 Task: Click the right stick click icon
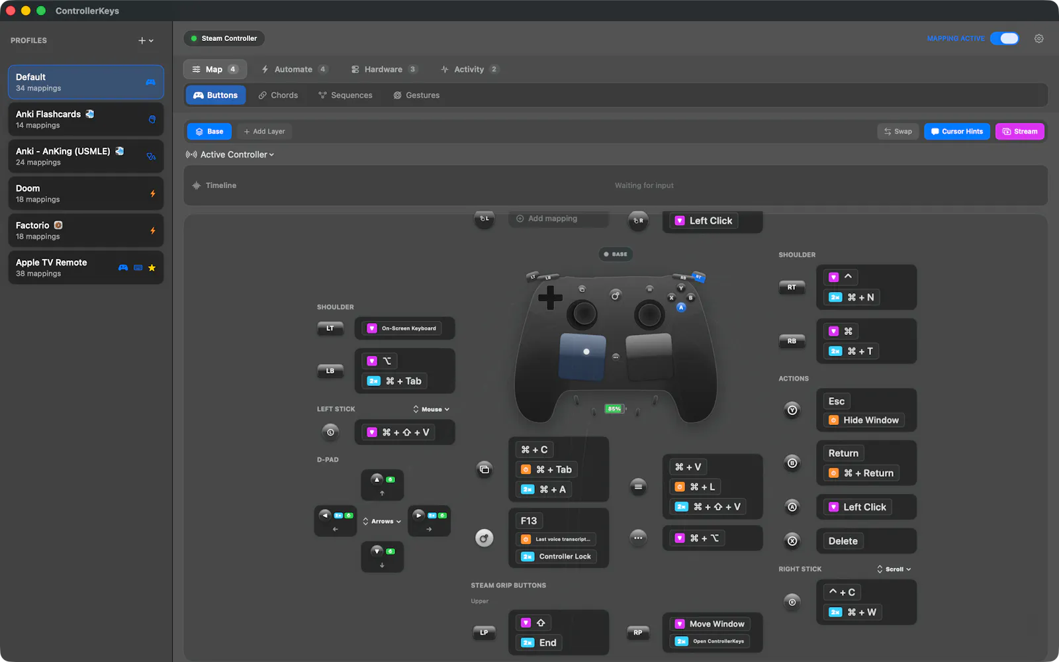pos(792,602)
